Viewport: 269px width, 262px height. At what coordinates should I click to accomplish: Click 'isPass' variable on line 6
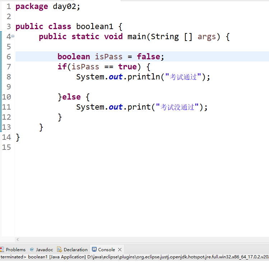(x=109, y=57)
